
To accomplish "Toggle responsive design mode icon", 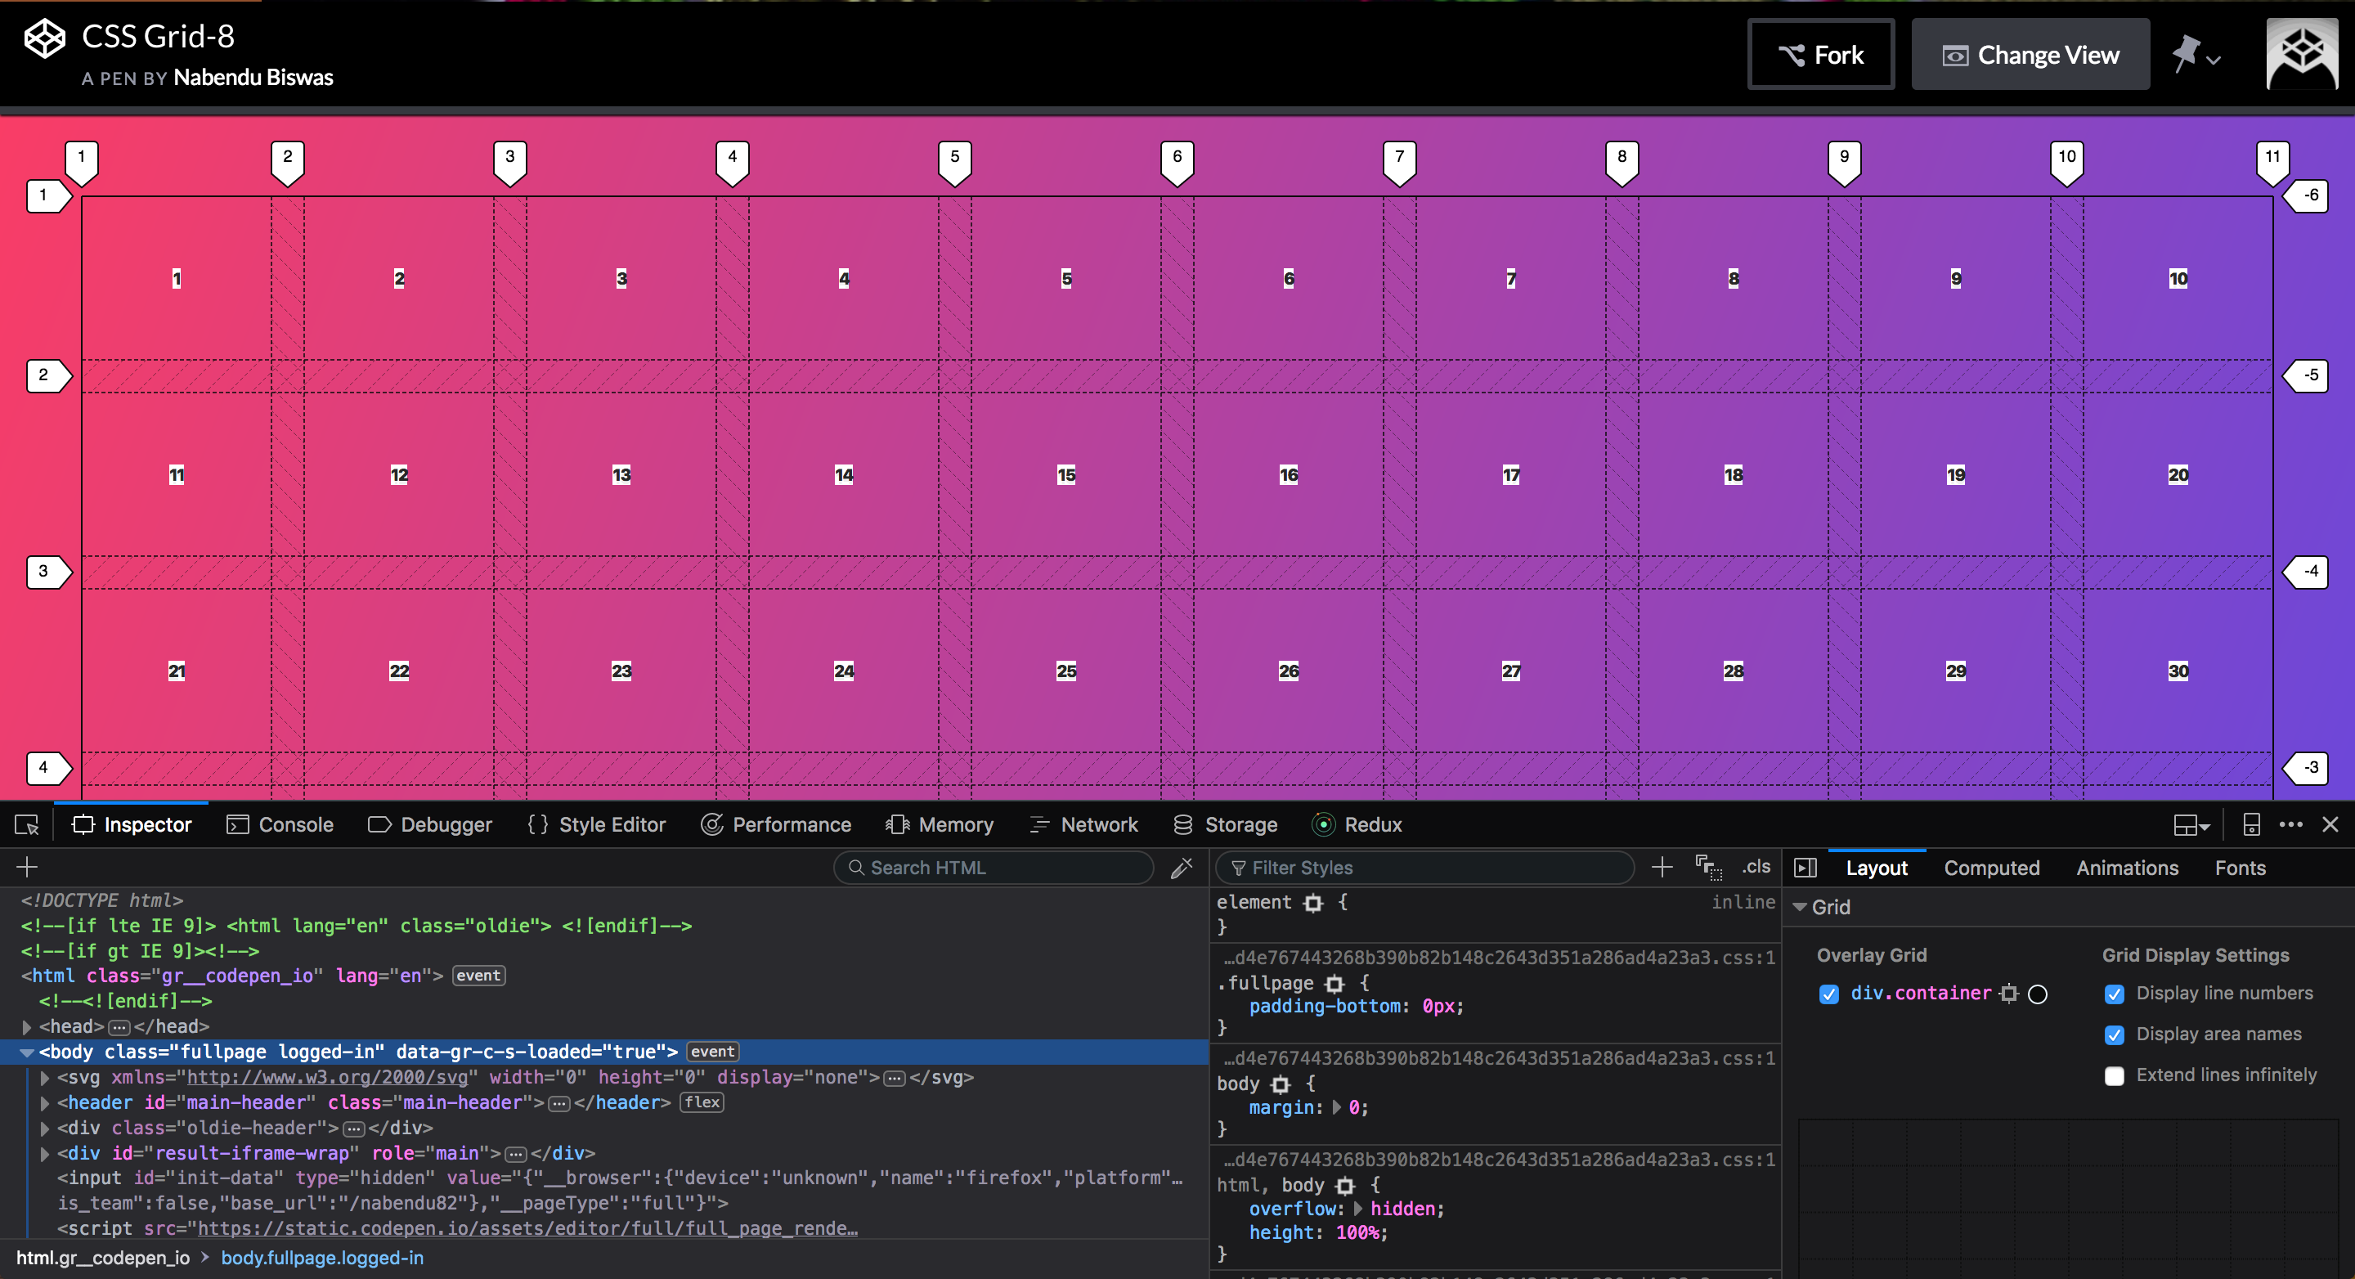I will pyautogui.click(x=2252, y=826).
